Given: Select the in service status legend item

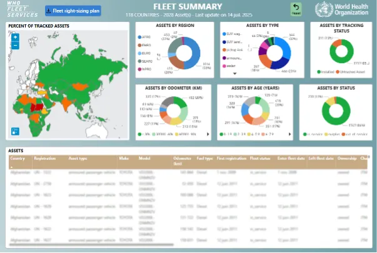Looking at the screenshot, I should (313, 134).
